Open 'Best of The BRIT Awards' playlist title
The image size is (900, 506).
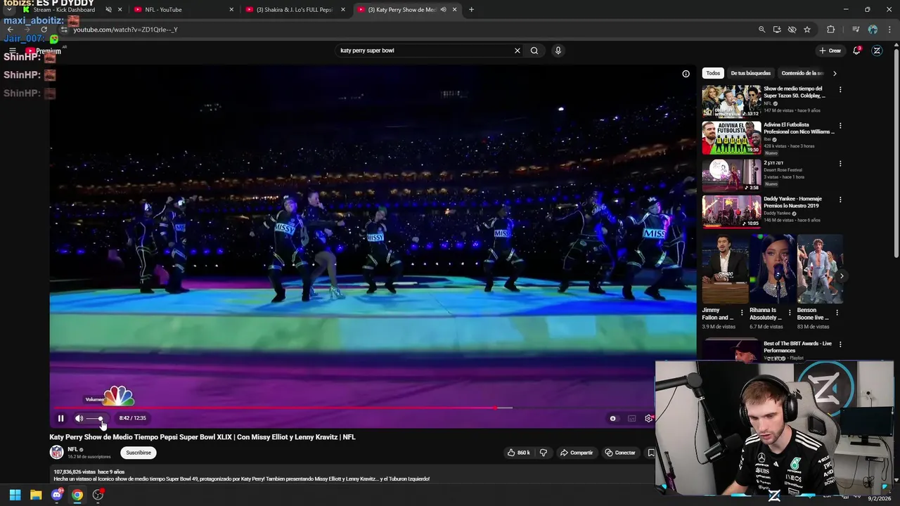click(x=797, y=347)
